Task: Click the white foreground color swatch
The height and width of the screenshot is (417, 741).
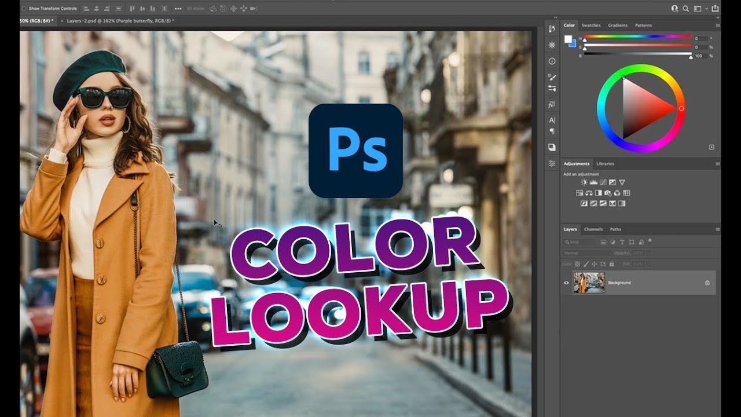Action: click(x=568, y=39)
